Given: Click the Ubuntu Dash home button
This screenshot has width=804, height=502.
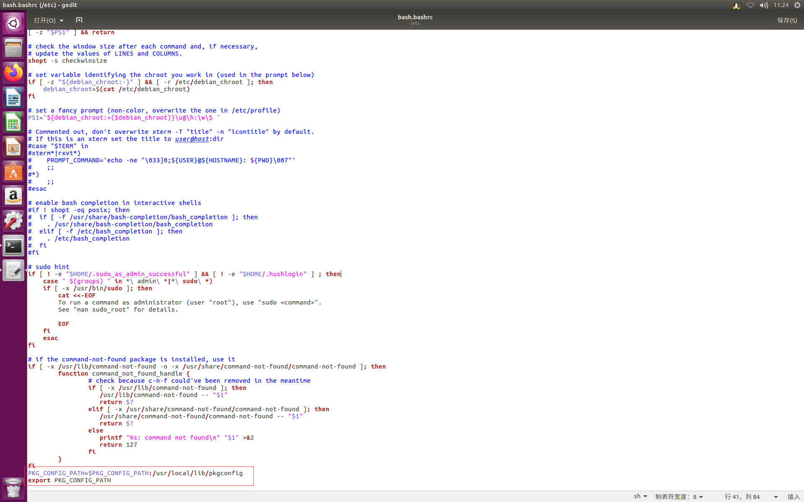Looking at the screenshot, I should coord(13,23).
